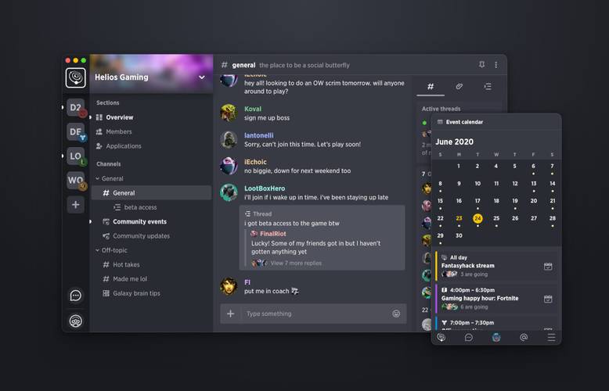The width and height of the screenshot is (609, 391).
Task: Open the Helios Gaming server dropdown
Action: tap(202, 77)
